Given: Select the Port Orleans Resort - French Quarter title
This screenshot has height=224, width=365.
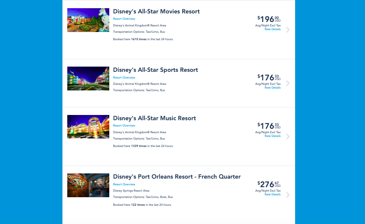Looking at the screenshot, I should 177,177.
